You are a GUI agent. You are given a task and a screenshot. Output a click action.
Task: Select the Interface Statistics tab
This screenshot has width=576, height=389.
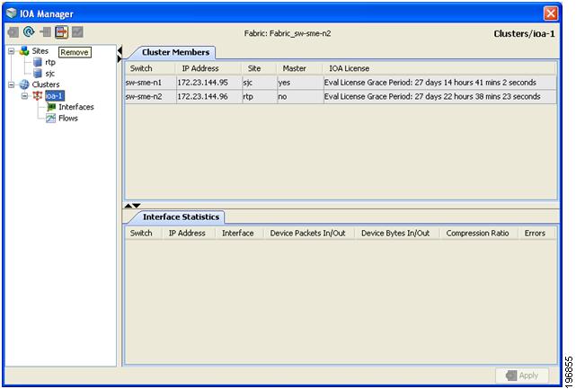click(181, 217)
